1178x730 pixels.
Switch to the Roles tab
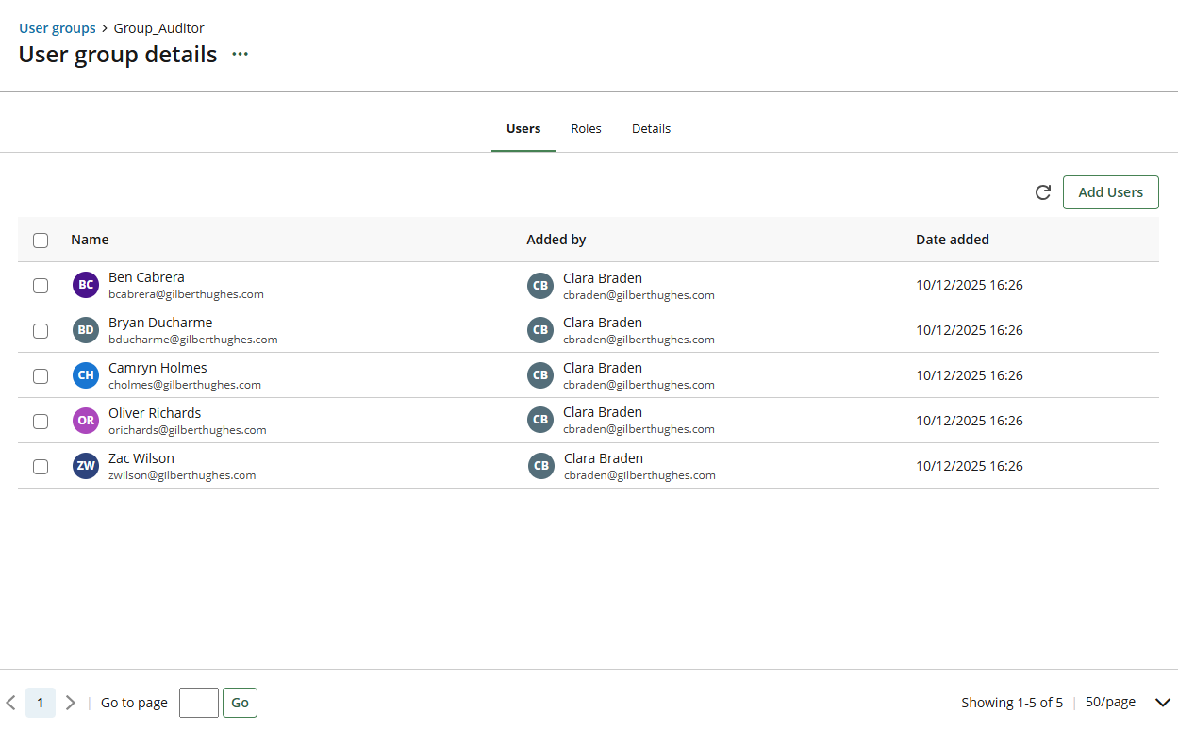(x=586, y=129)
